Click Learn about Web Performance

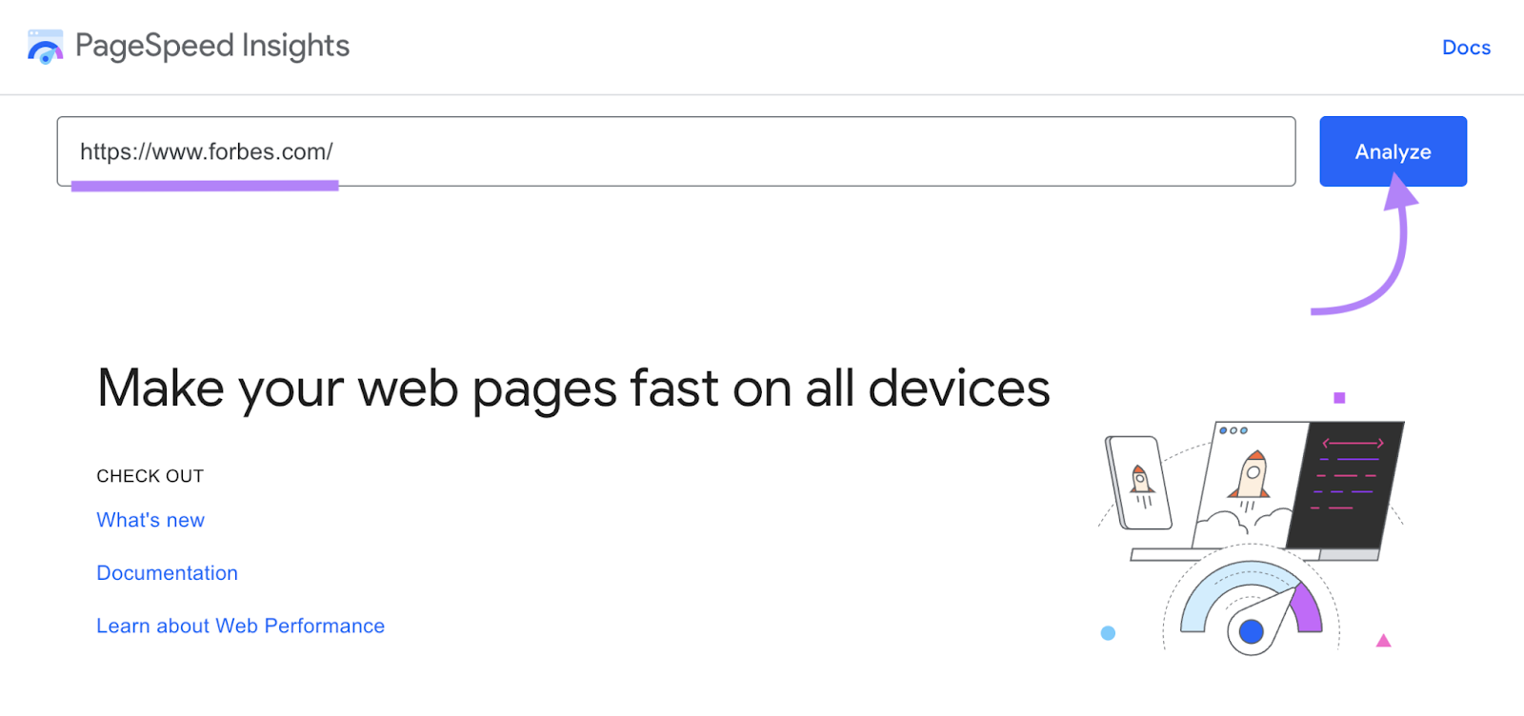pyautogui.click(x=240, y=626)
